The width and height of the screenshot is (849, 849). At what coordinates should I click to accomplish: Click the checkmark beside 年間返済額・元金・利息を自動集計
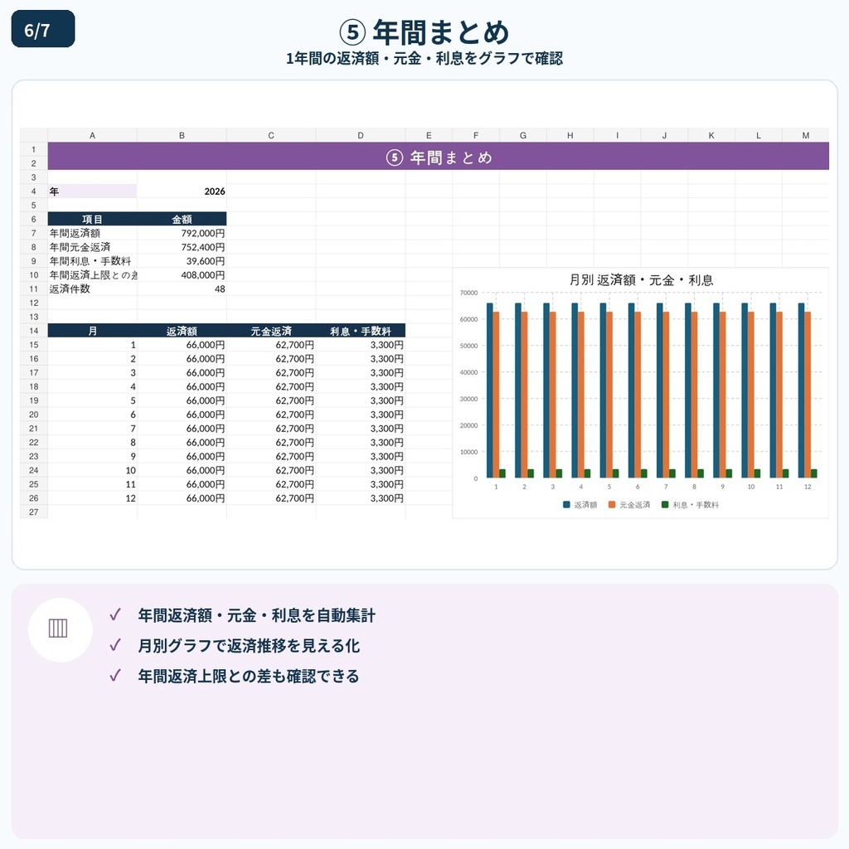(114, 614)
